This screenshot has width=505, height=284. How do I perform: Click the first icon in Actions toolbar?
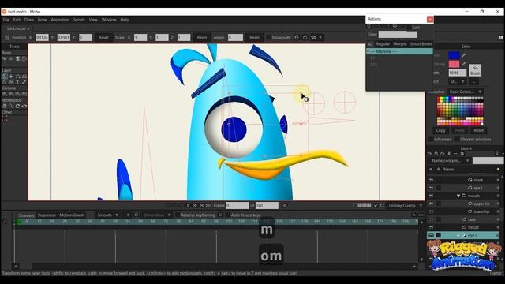click(369, 27)
